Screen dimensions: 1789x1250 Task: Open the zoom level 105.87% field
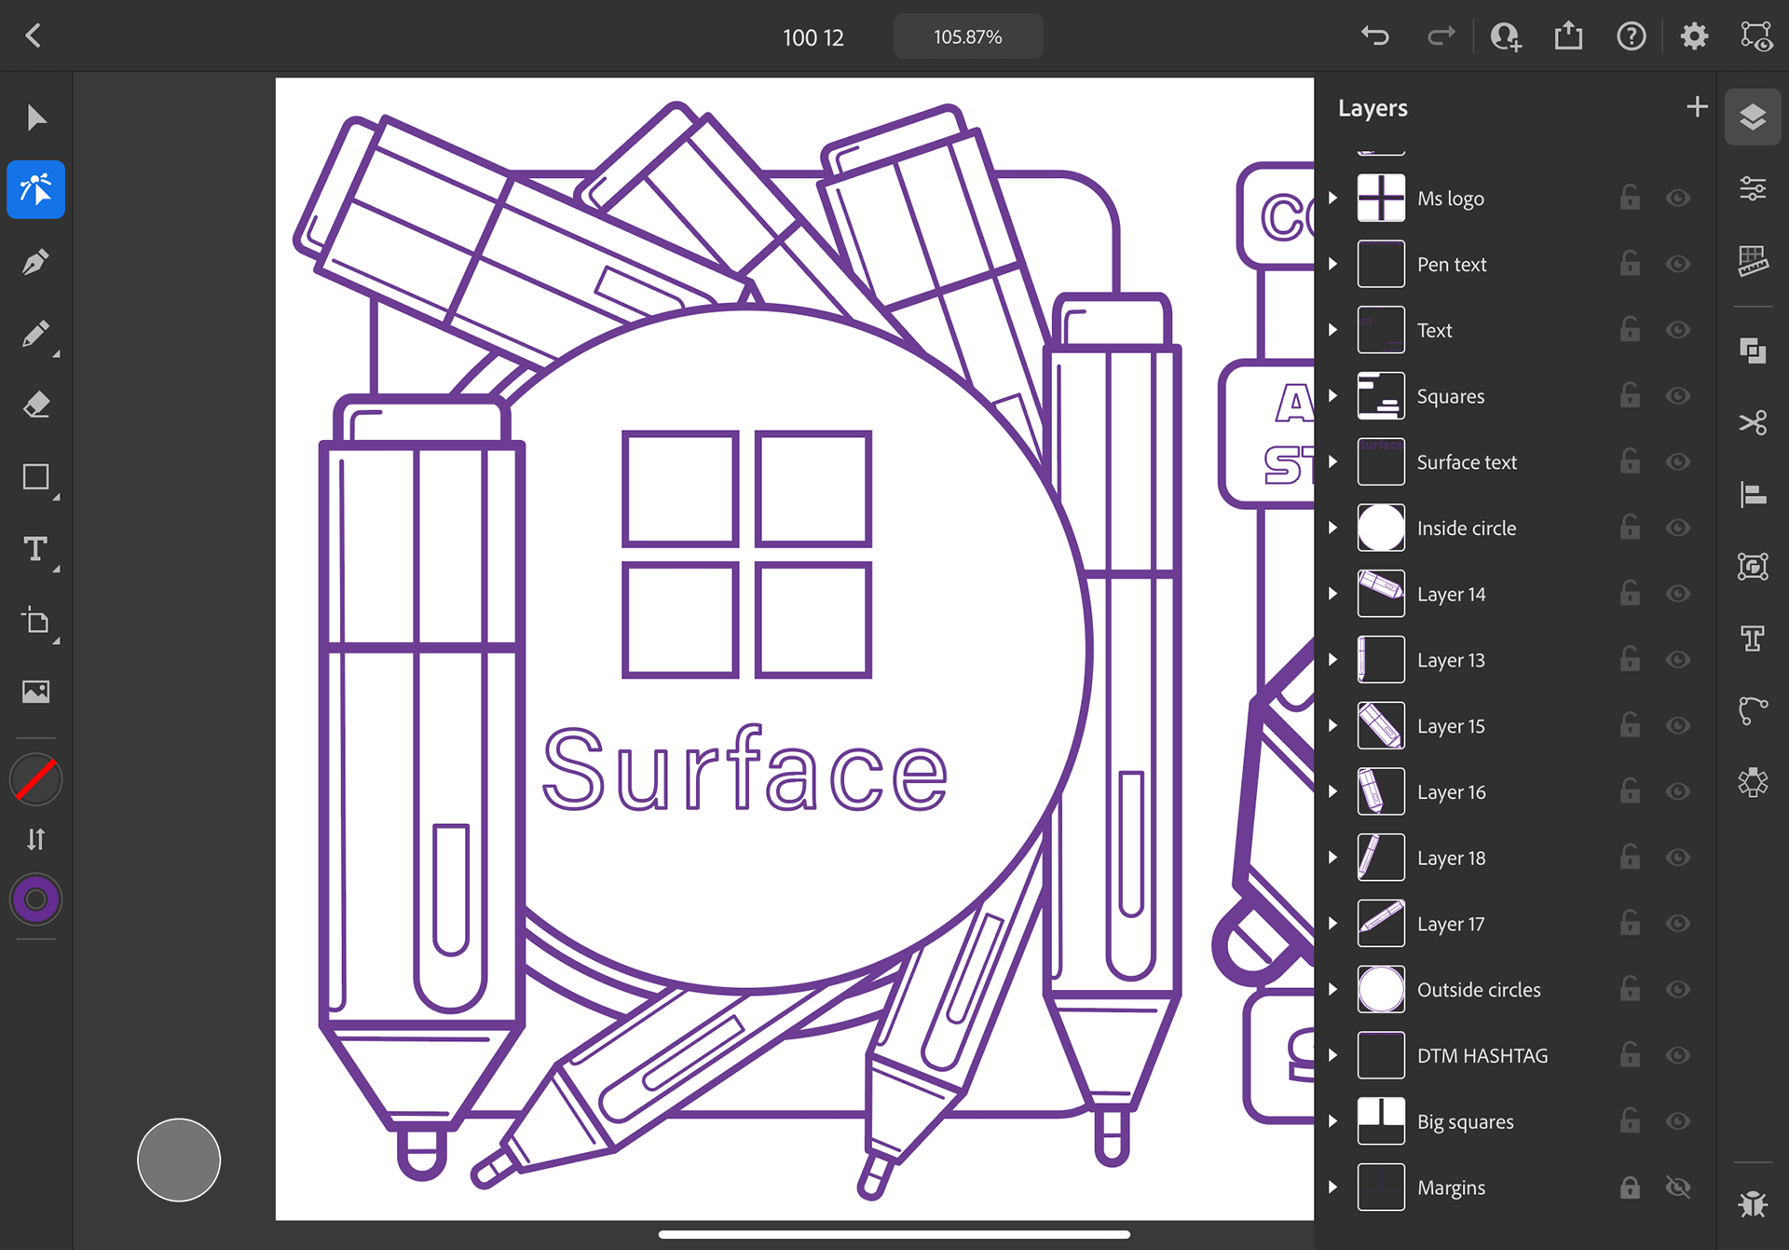968,36
